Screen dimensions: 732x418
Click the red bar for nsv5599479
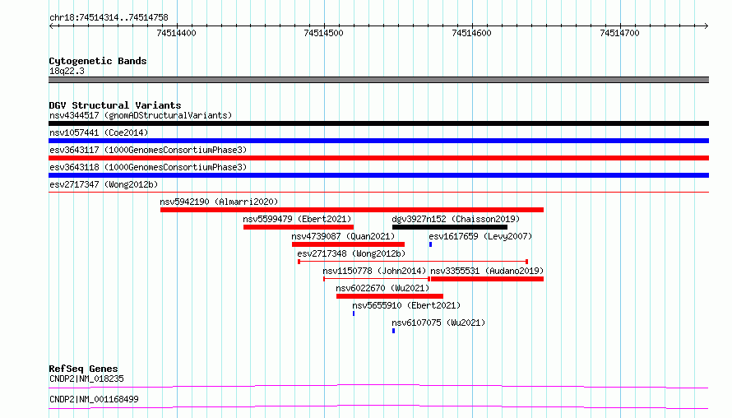coord(299,227)
